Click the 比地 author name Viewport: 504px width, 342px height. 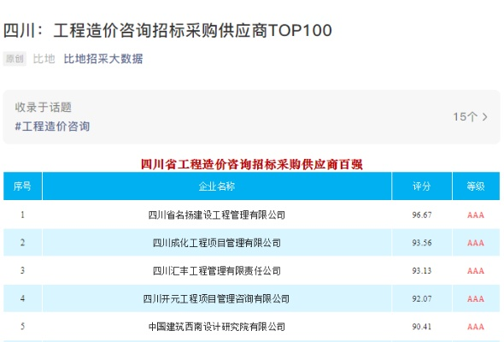point(44,59)
